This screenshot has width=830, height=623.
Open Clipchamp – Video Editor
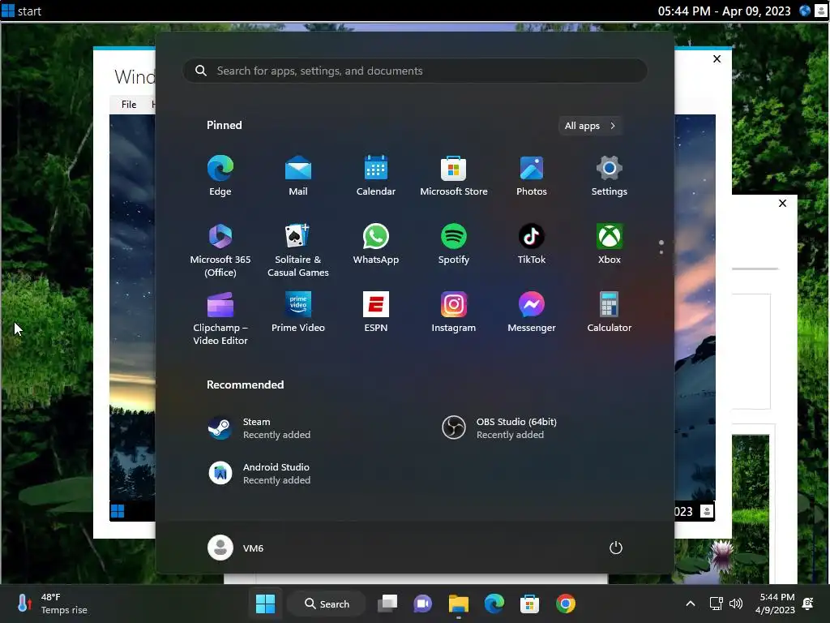coord(220,318)
